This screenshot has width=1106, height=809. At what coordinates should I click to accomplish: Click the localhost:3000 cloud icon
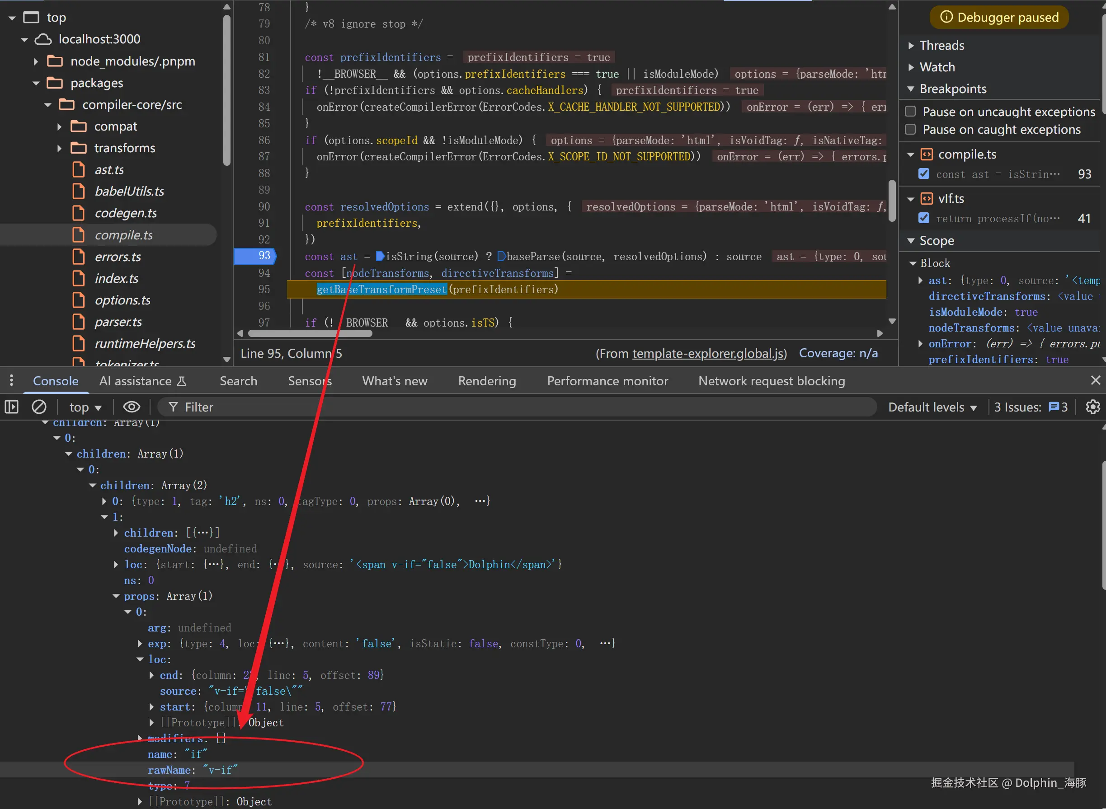click(43, 39)
